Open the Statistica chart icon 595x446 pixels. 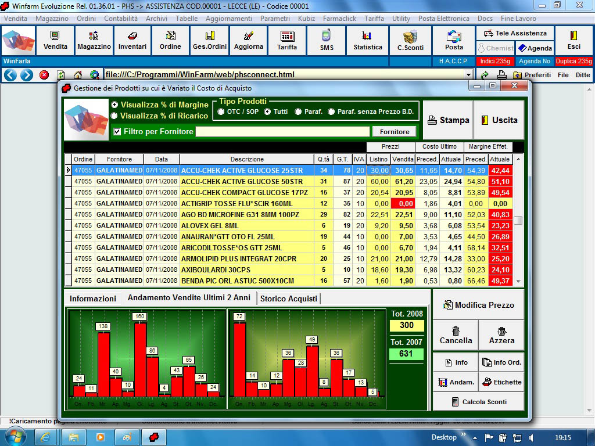click(368, 40)
